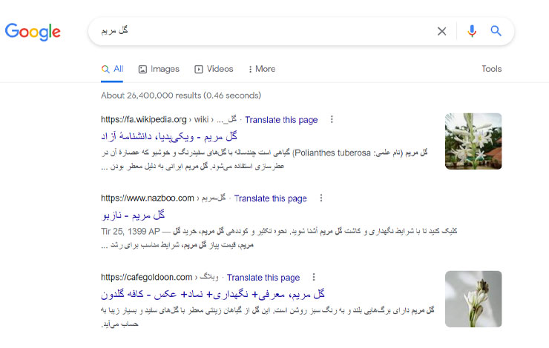Open the cafegoldoon result title link
Screen dimensions: 549x348
[213, 294]
